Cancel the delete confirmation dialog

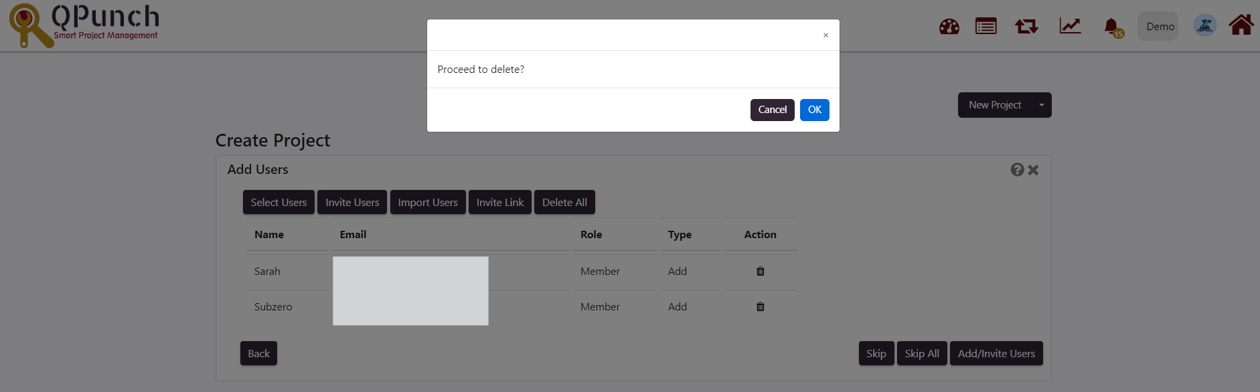point(772,110)
